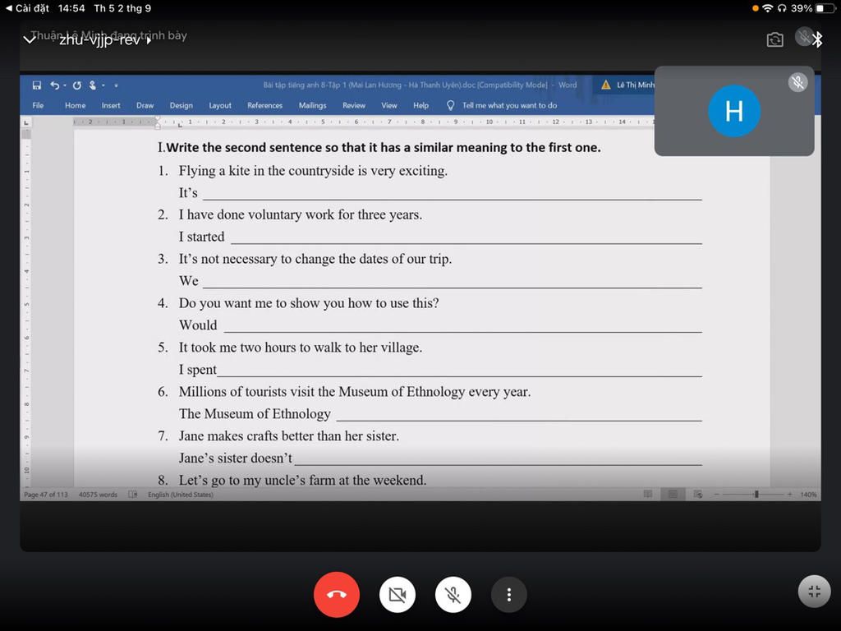Click the blank line after "It's"
841x631 pixels.
click(453, 194)
